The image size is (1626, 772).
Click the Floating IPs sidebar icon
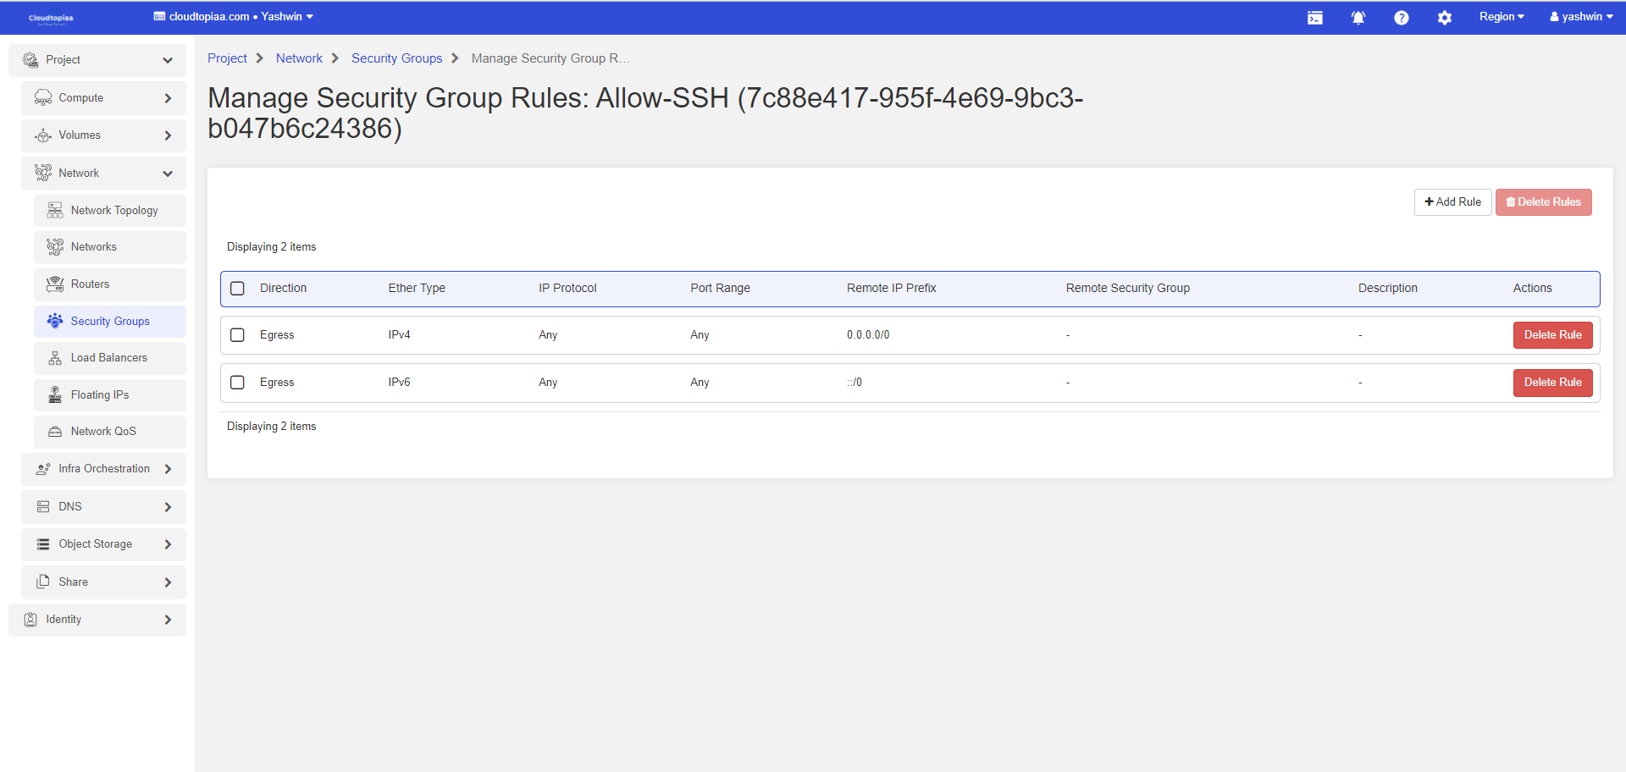(55, 395)
